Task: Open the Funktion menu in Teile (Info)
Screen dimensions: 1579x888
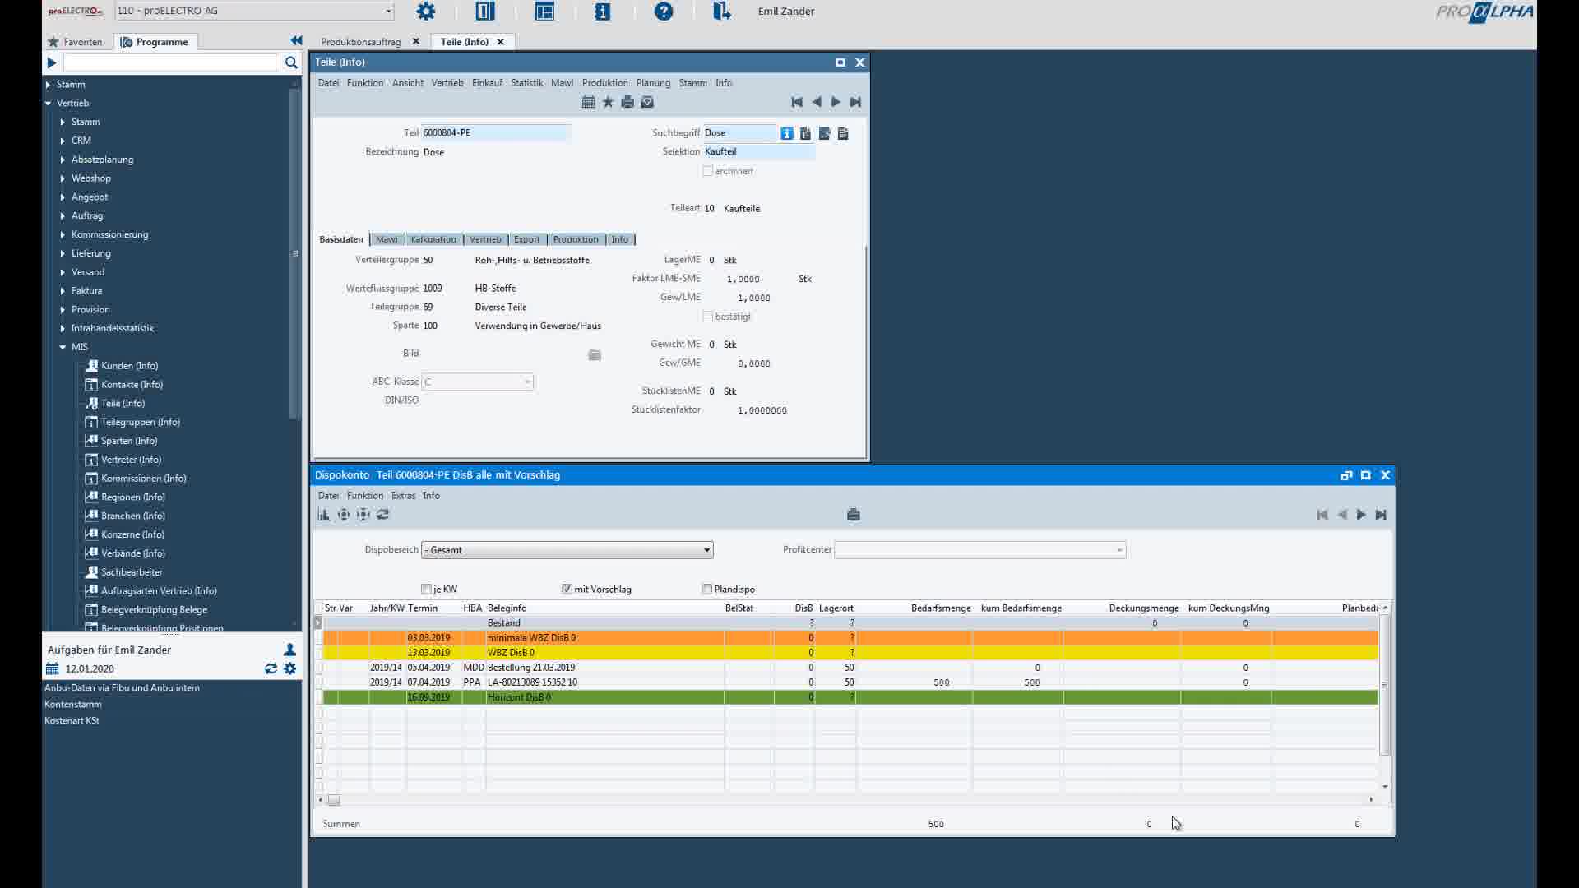Action: (x=365, y=83)
